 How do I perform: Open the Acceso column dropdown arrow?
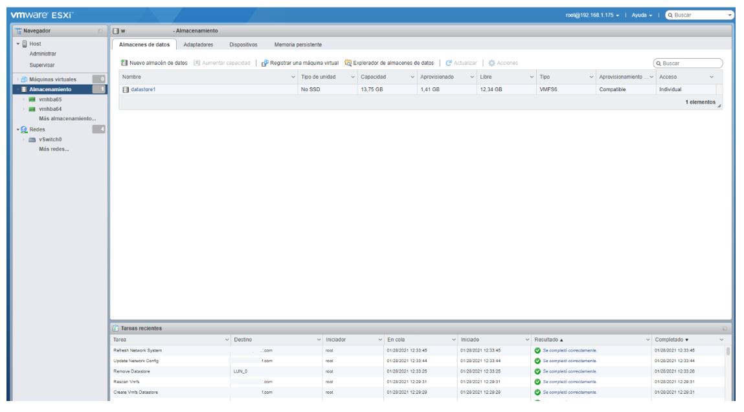[x=711, y=77]
